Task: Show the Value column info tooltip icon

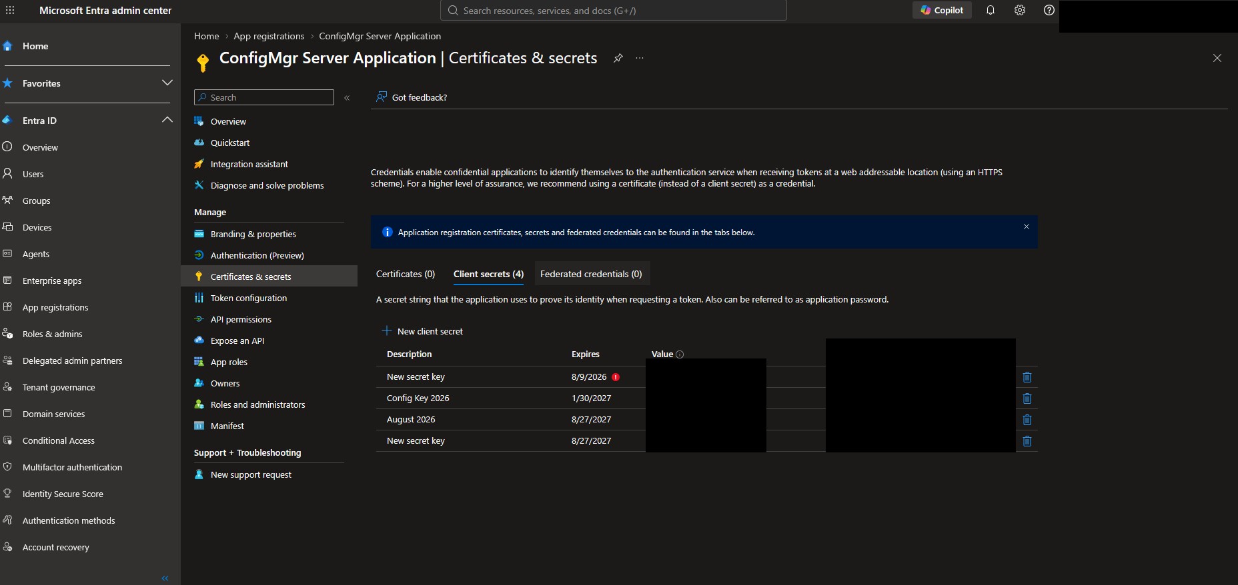Action: coord(680,354)
